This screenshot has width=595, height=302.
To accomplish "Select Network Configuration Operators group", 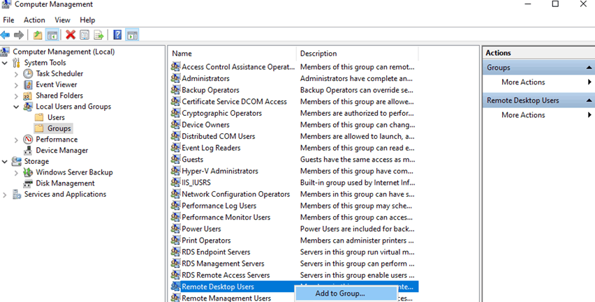I will [235, 194].
